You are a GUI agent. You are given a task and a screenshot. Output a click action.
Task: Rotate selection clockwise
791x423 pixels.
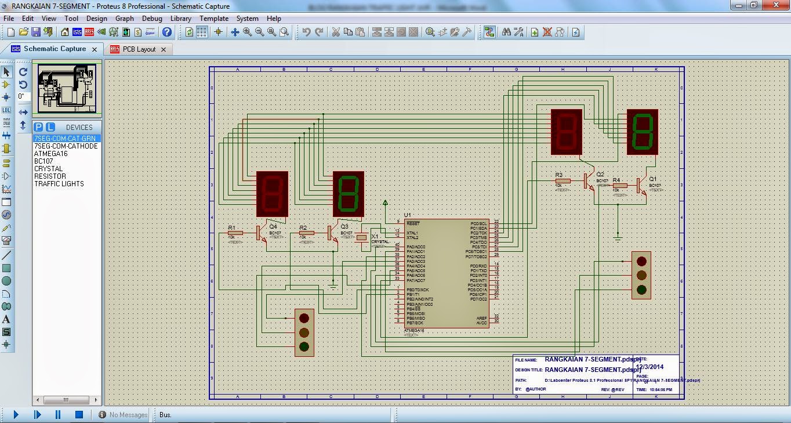[22, 71]
